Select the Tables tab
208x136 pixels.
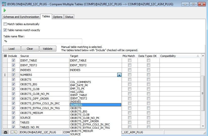coord(46,16)
